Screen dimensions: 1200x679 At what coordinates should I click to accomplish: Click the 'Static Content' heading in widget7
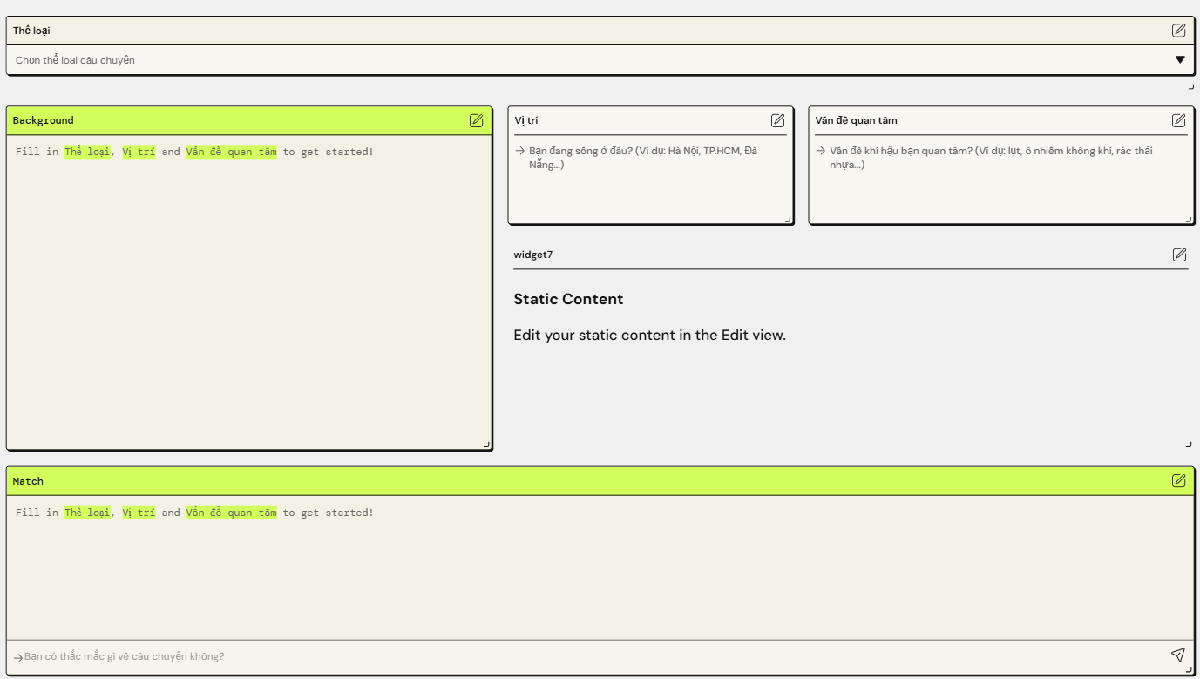[x=570, y=299]
